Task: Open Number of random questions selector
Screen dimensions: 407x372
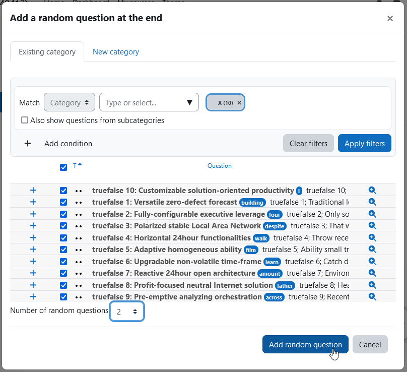Action: tap(126, 311)
